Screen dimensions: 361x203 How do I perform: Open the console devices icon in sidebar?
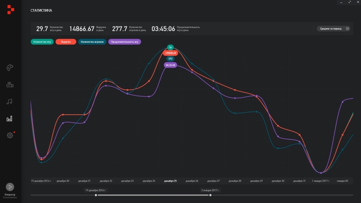(x=9, y=85)
